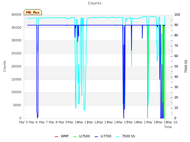Click the 50 right axis tick label
The height and width of the screenshot is (142, 190).
click(176, 66)
